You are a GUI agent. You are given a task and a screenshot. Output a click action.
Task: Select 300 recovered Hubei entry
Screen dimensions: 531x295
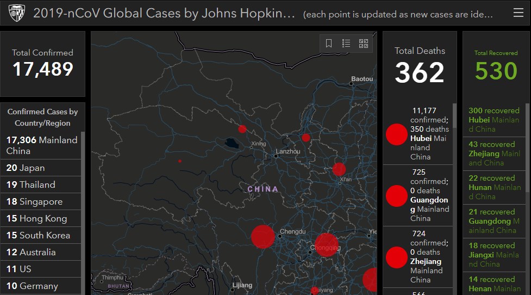click(494, 120)
